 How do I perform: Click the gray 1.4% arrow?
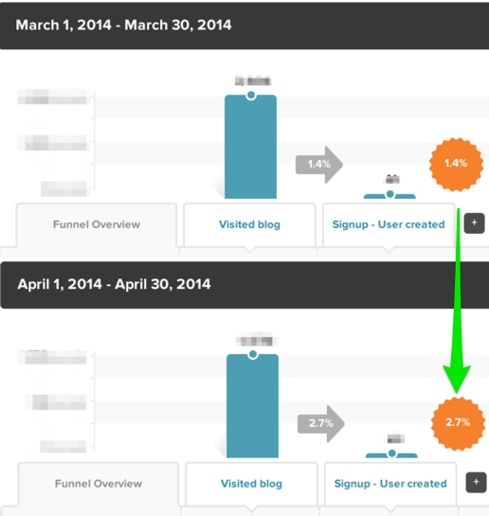pyautogui.click(x=319, y=165)
